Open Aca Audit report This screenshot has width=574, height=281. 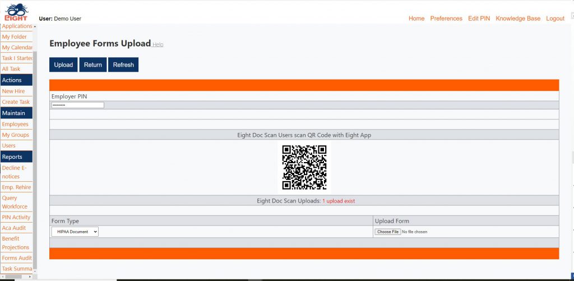14,228
